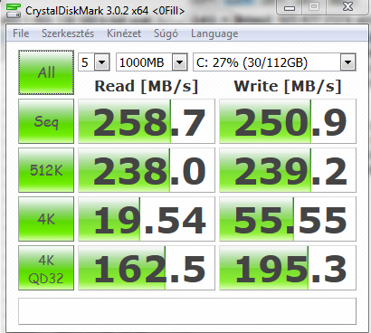The height and width of the screenshot is (333, 371).
Task: Open the Súgó menu
Action: 166,33
